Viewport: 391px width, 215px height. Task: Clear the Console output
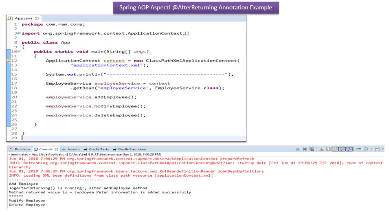click(321, 149)
